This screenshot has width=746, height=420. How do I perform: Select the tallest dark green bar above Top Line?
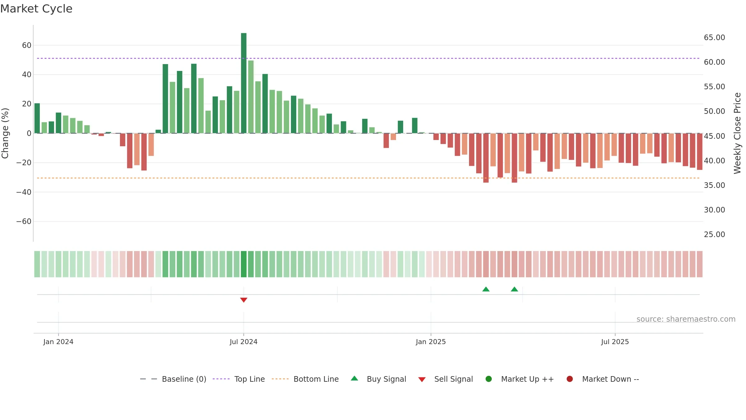pyautogui.click(x=244, y=83)
